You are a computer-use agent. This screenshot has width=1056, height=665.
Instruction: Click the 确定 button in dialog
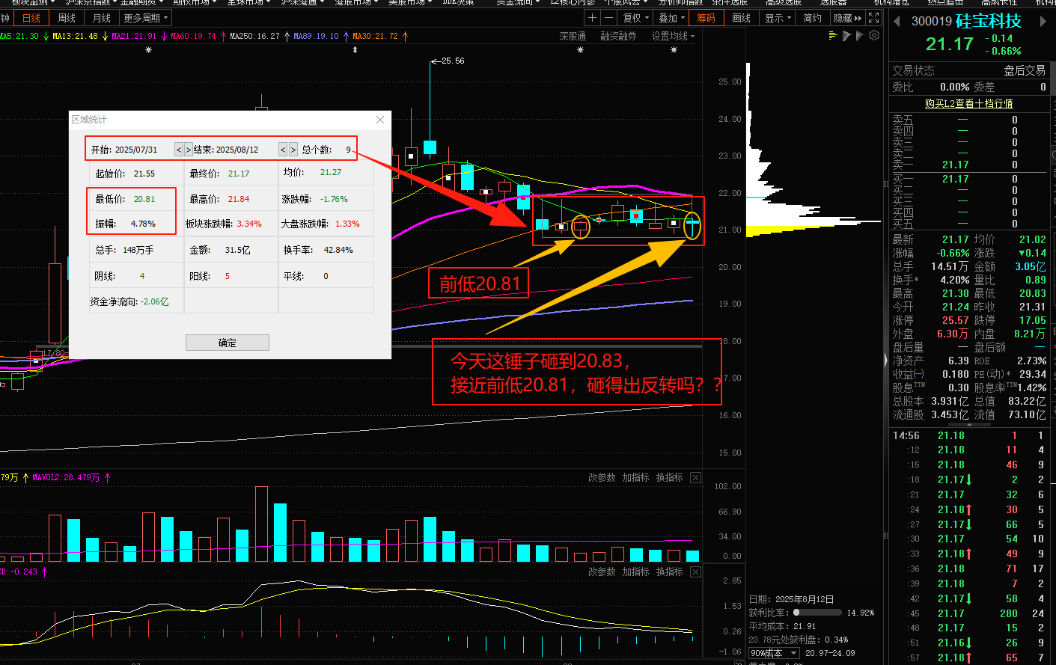click(228, 343)
